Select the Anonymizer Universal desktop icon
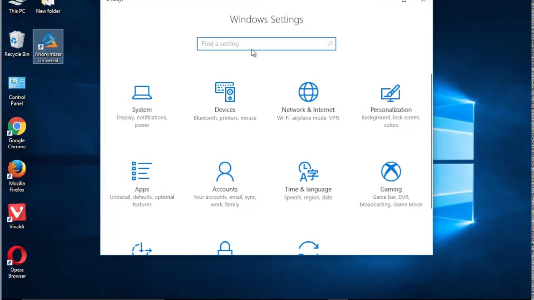The height and width of the screenshot is (300, 534). (x=48, y=47)
